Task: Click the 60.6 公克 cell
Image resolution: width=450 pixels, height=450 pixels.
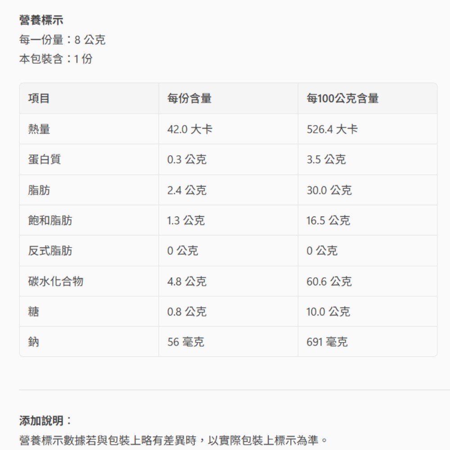Action: [329, 282]
